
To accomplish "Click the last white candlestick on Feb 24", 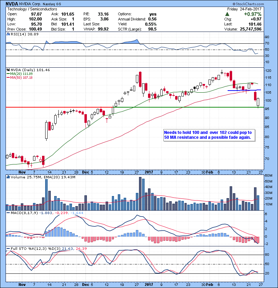I will (258, 103).
